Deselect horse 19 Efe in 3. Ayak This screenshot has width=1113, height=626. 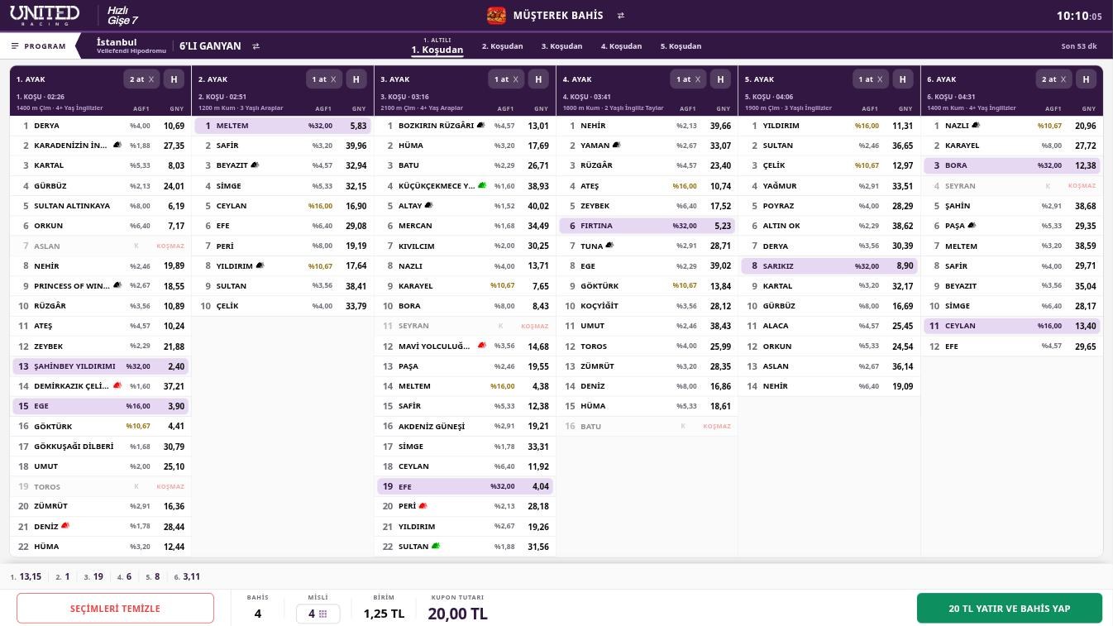(465, 486)
